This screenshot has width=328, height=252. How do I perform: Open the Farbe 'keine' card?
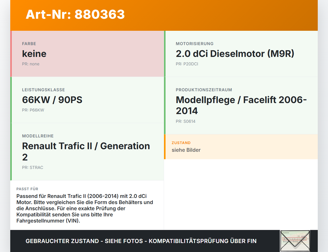(x=87, y=54)
